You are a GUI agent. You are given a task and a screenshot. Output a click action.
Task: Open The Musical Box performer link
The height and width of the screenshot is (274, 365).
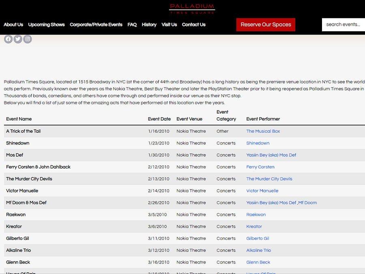point(263,131)
